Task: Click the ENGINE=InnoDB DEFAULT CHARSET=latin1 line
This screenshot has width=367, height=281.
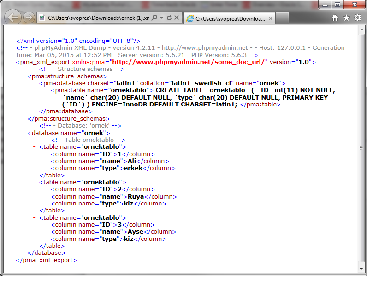Action: point(172,105)
